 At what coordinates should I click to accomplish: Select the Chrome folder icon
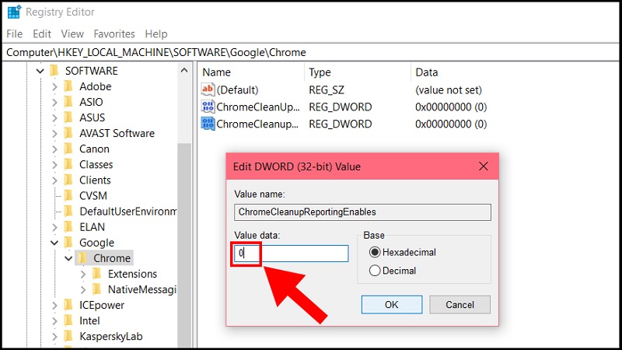point(82,258)
